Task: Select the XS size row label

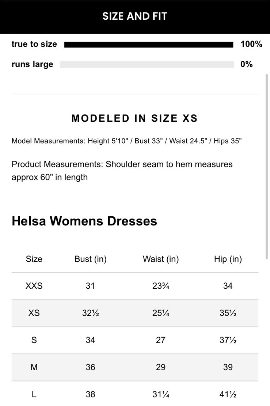Action: point(34,313)
